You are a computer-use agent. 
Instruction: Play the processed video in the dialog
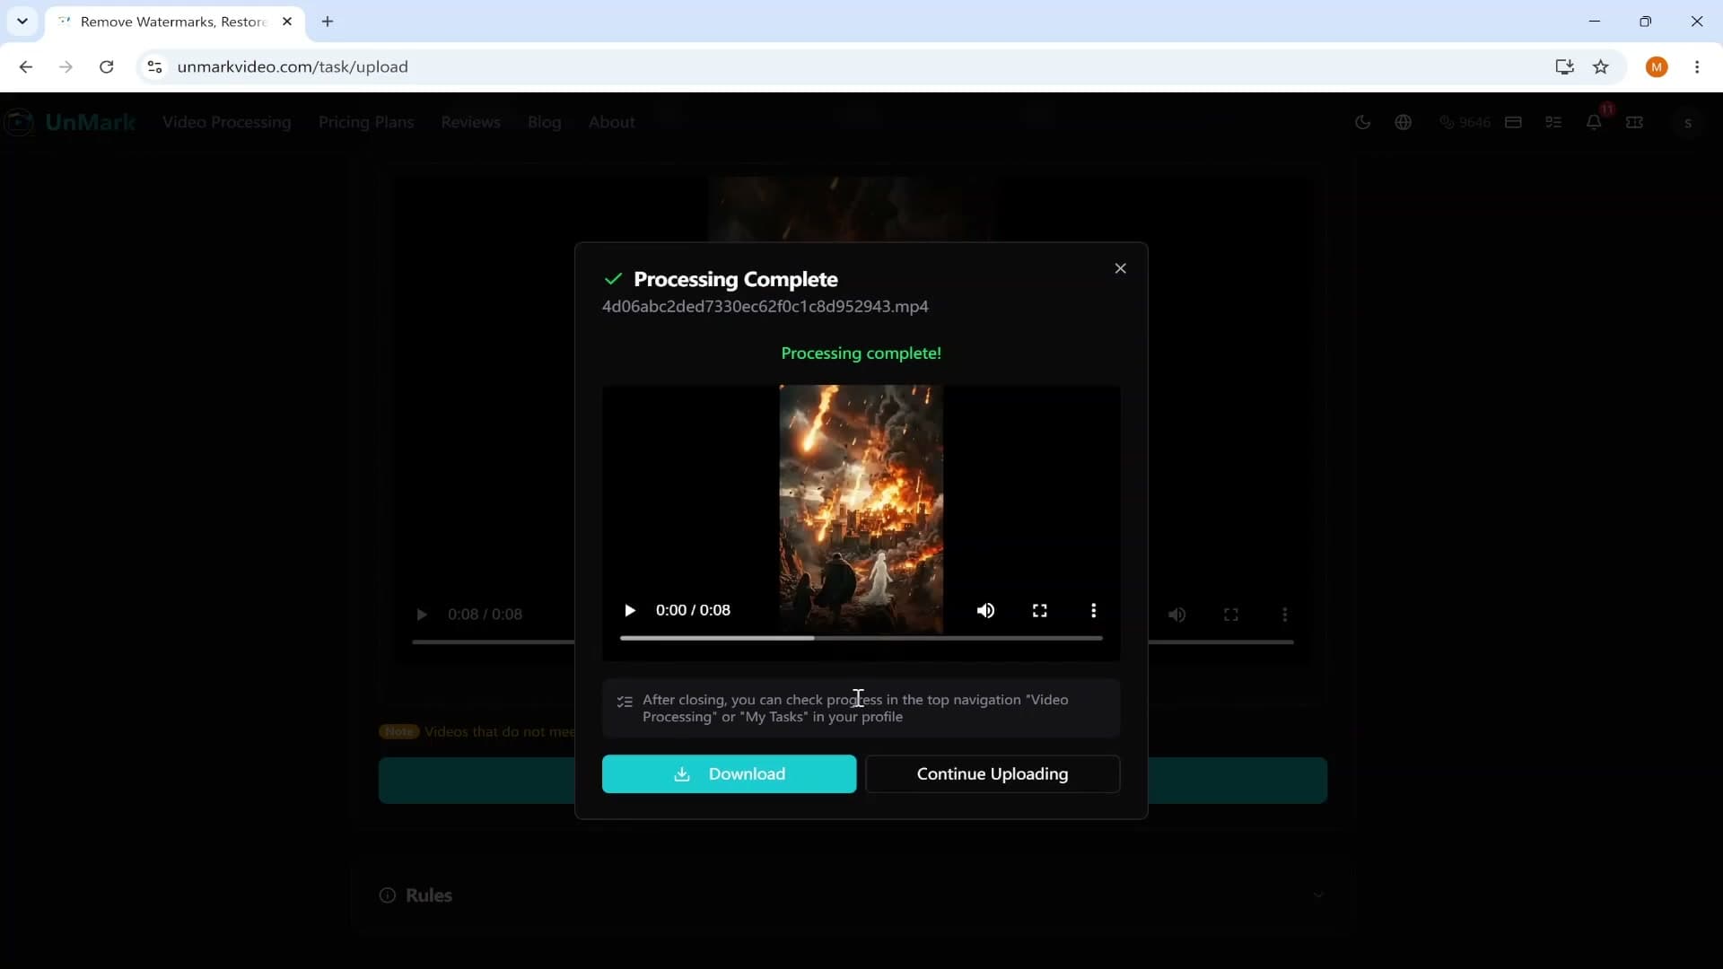point(630,611)
